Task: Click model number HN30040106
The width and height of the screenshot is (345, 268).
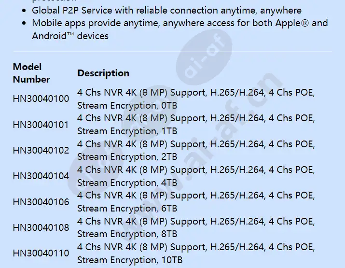Action: click(41, 202)
